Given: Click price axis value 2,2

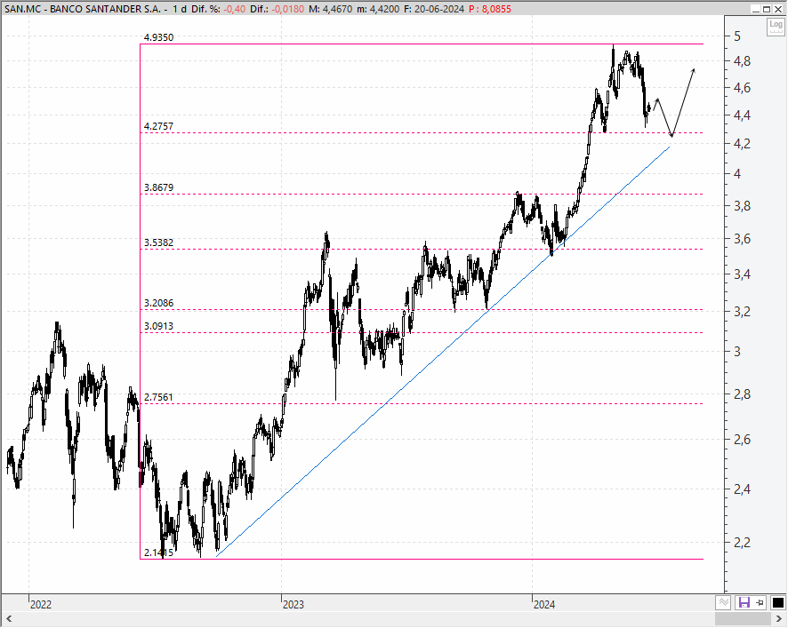Looking at the screenshot, I should pyautogui.click(x=743, y=542).
